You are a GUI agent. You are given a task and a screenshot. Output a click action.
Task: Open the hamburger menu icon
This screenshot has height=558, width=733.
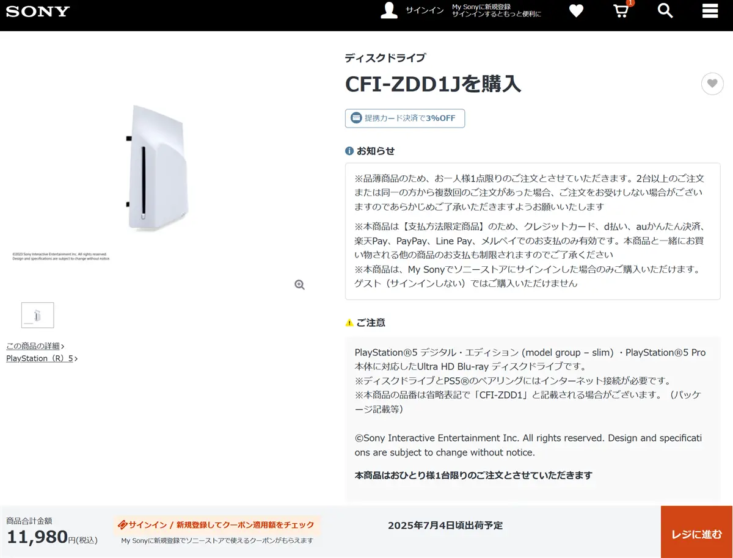(710, 10)
